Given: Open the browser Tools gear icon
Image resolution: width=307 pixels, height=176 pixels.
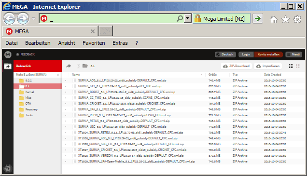Looking at the screenshot, I should coord(297,19).
